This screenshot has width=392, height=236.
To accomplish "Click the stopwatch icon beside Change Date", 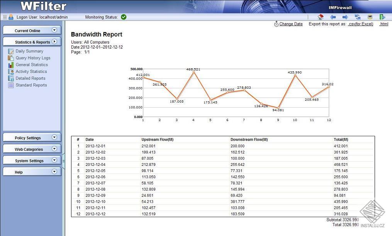I will coord(276,24).
